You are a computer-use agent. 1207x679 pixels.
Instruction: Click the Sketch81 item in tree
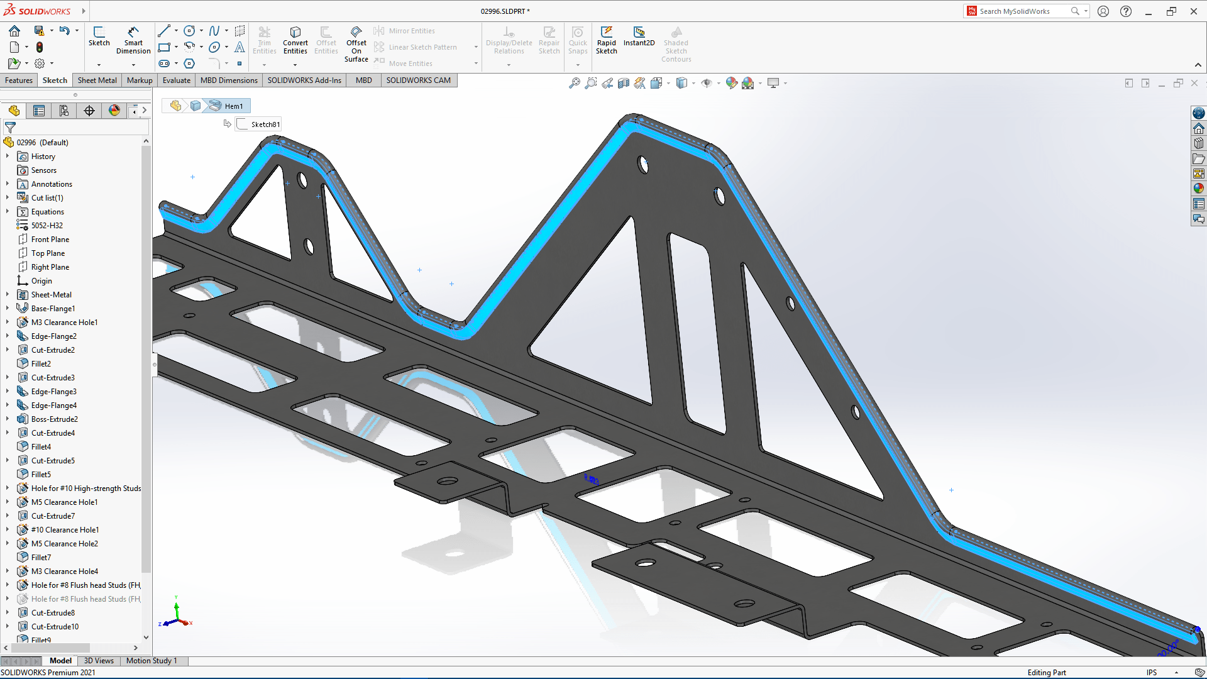pyautogui.click(x=266, y=123)
